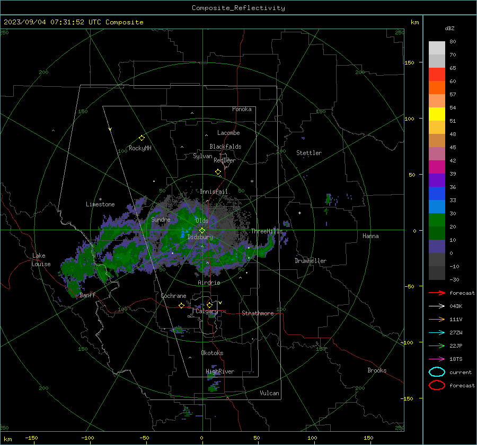Image resolution: width=477 pixels, height=445 pixels.
Task: Click the 0 dBZ slate-purple color swatch
Action: pos(437,247)
